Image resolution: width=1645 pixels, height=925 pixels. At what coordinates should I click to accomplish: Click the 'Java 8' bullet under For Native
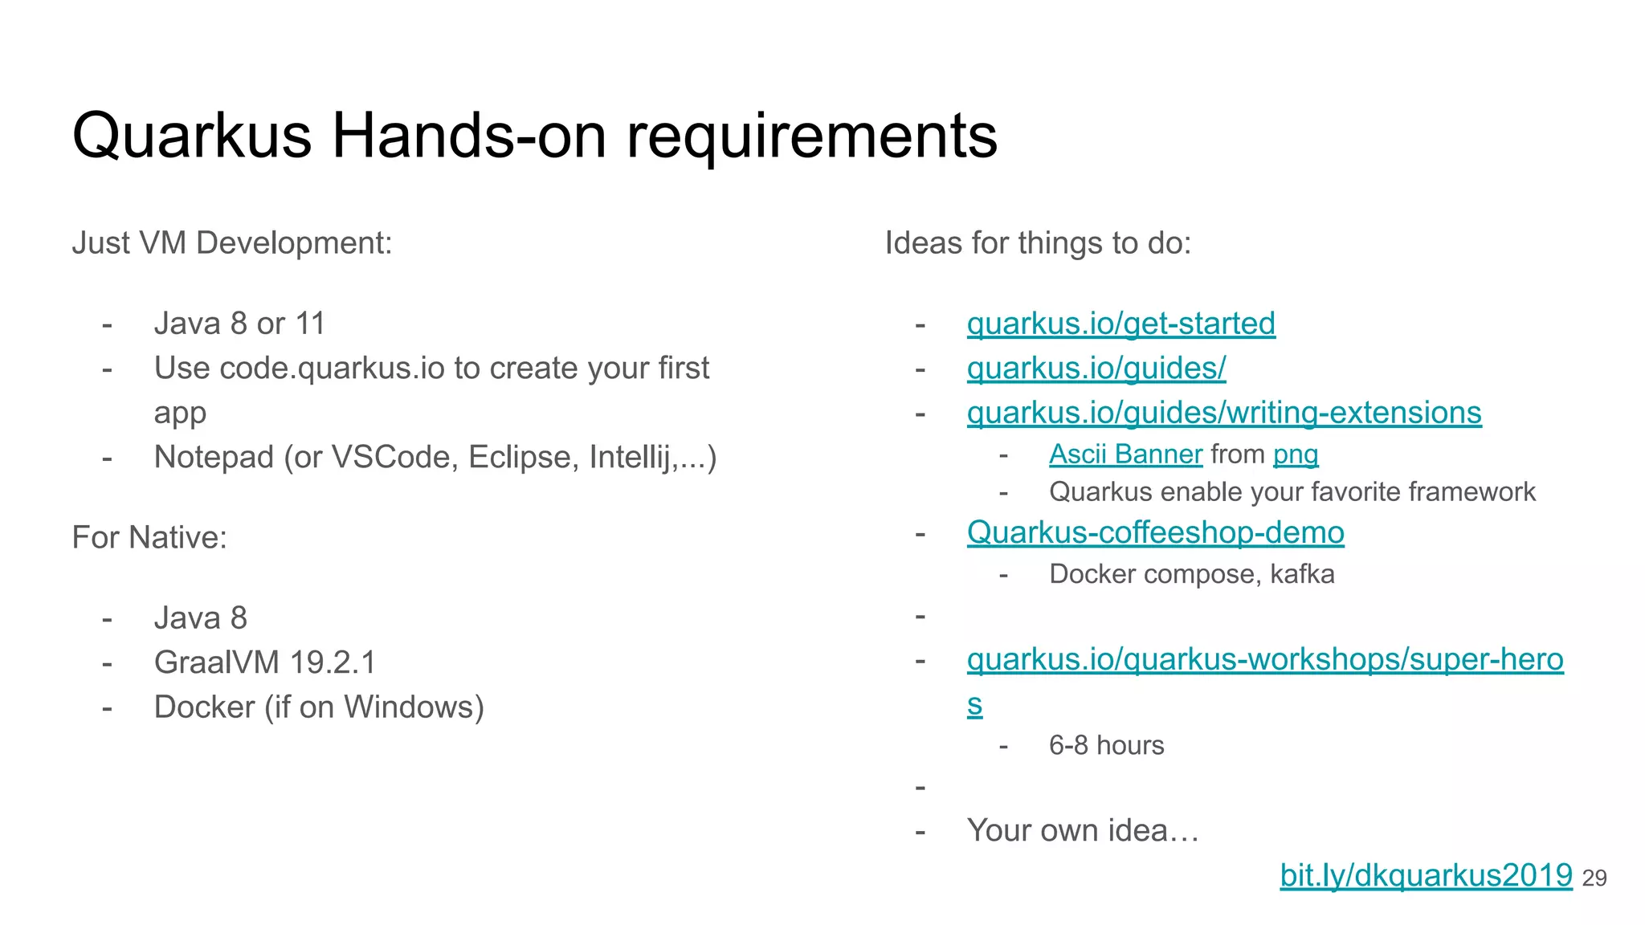tap(201, 618)
